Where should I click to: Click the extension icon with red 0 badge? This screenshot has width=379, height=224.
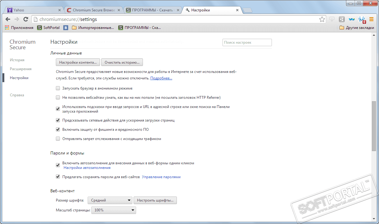362,20
